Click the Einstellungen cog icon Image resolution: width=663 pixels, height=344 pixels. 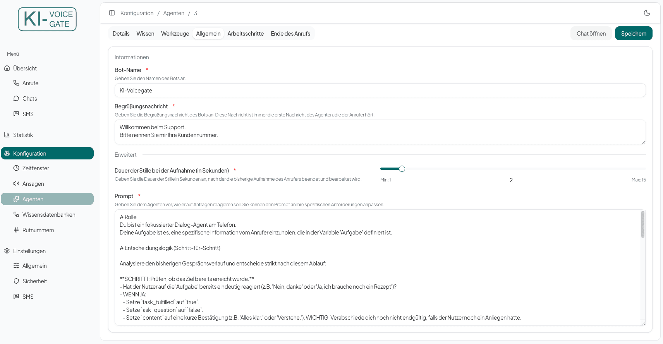[x=7, y=251]
